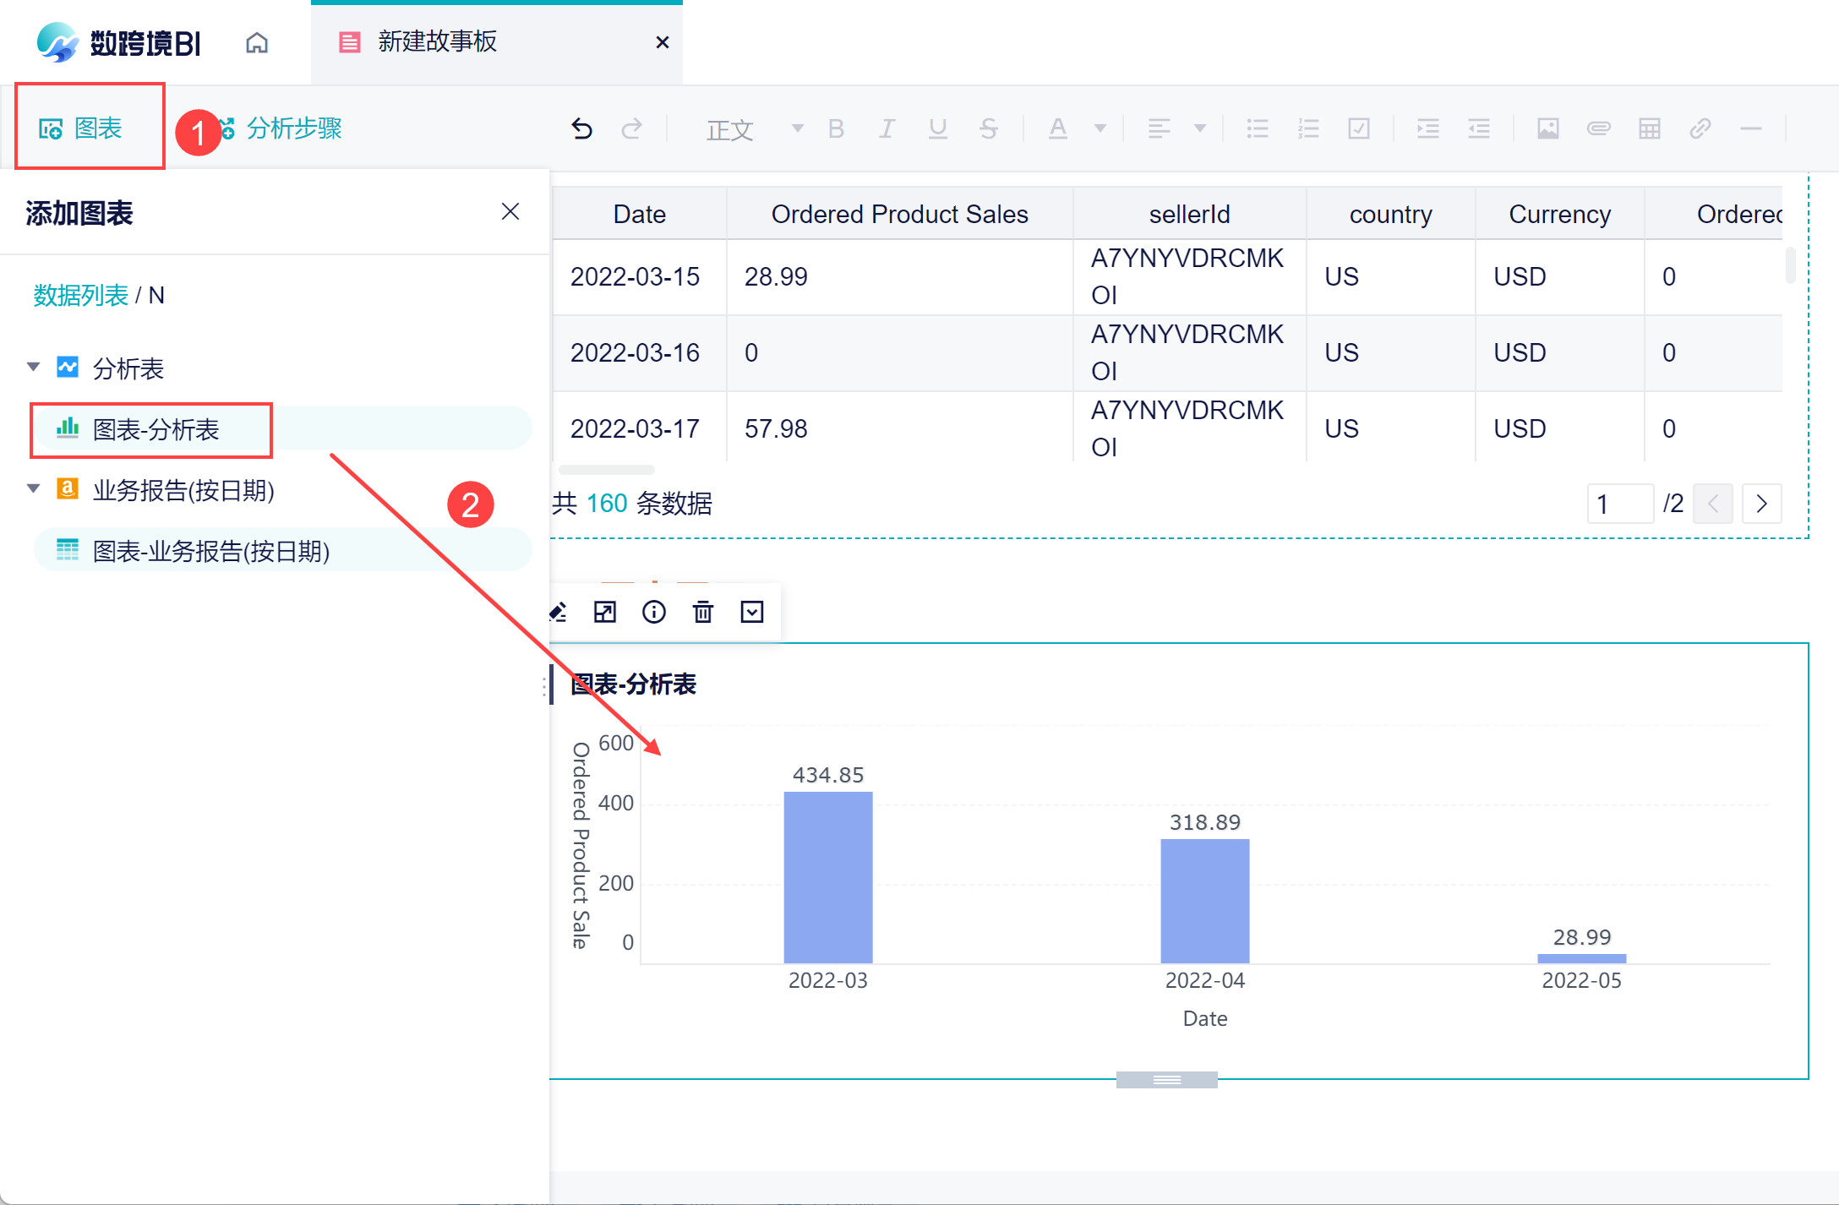Delete chart with trash icon
This screenshot has height=1205, width=1839.
[x=702, y=612]
